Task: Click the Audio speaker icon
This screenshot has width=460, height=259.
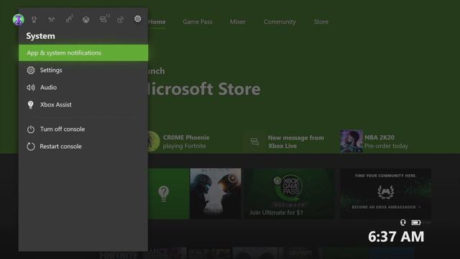Action: tap(31, 88)
